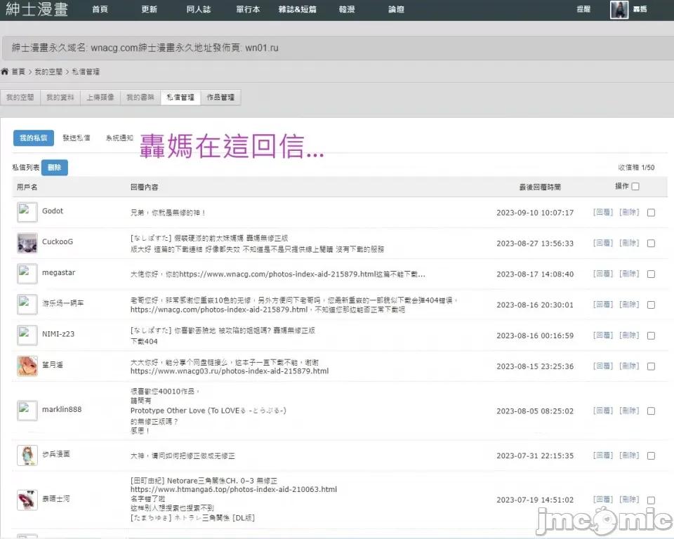Image resolution: width=674 pixels, height=539 pixels.
Task: Open the username Godot
Action: point(53,211)
